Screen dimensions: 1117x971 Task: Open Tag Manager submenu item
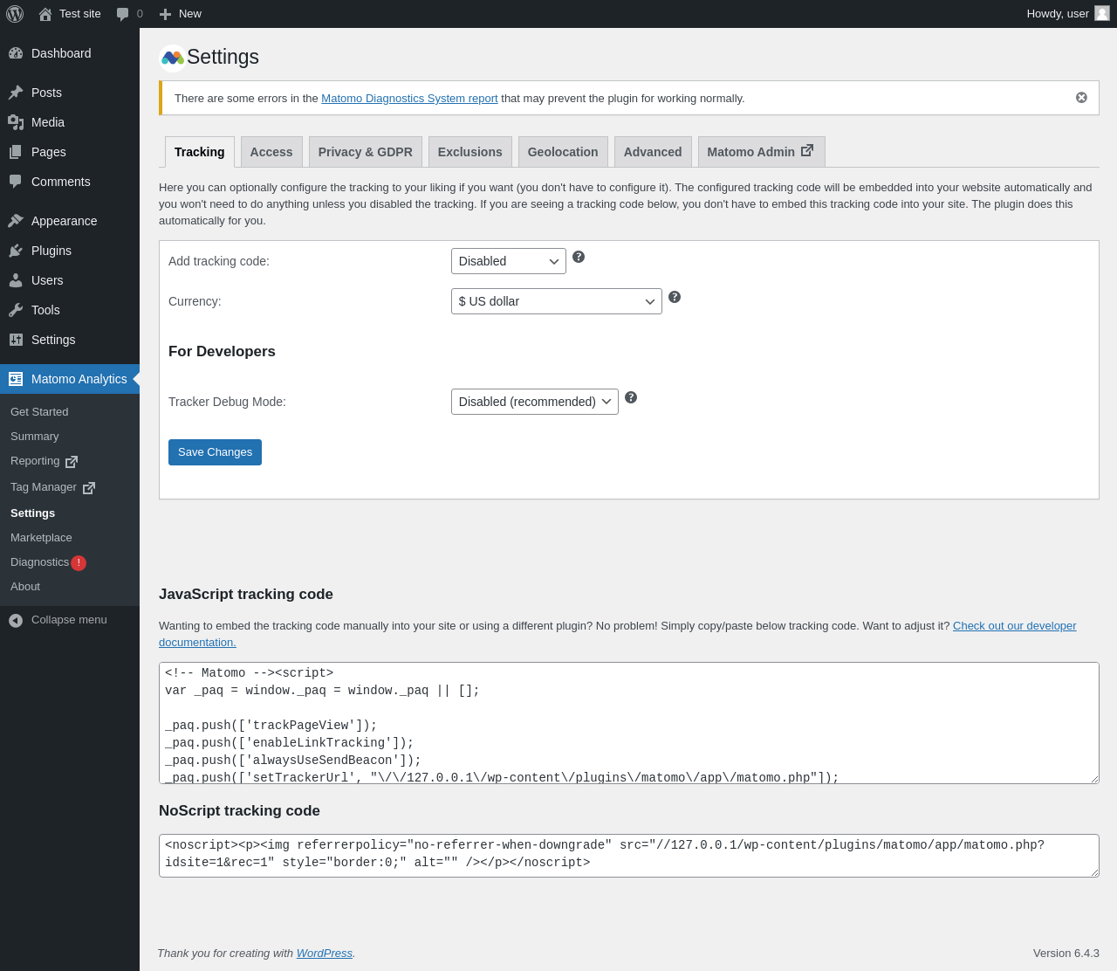click(70, 487)
